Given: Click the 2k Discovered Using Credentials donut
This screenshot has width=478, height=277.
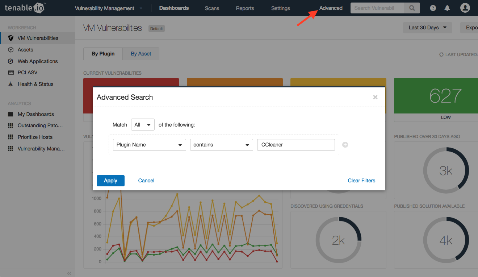Looking at the screenshot, I should (x=339, y=240).
